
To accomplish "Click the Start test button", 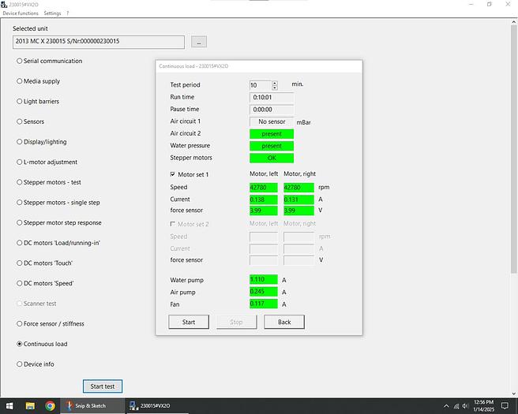I will point(103,386).
